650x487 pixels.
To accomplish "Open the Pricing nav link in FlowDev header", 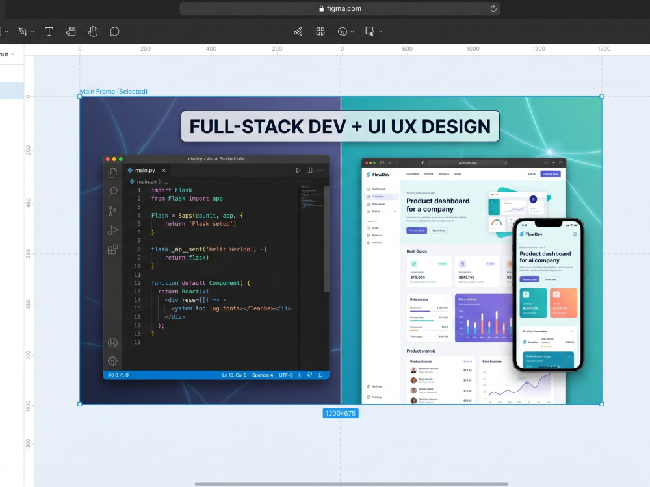I will click(428, 174).
